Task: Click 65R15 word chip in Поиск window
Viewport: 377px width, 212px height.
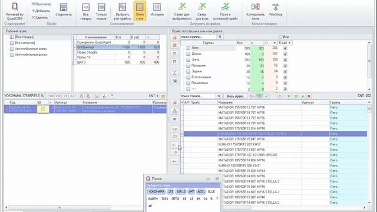Action: point(181,191)
